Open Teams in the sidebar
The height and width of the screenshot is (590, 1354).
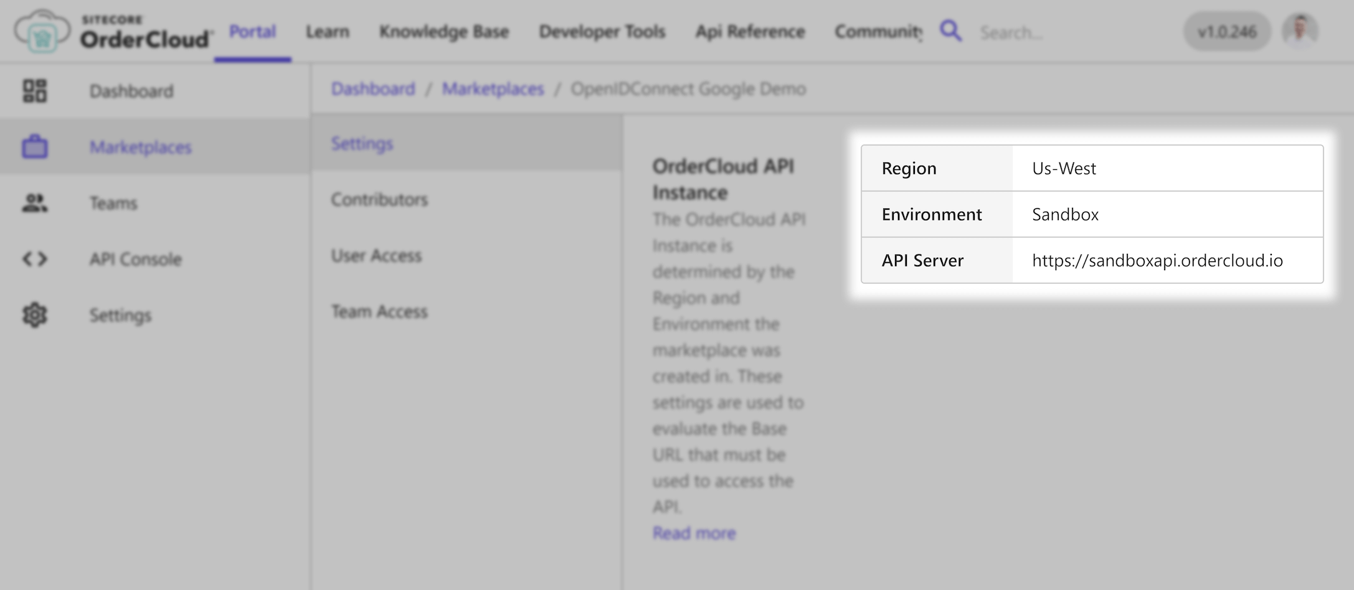coord(113,203)
